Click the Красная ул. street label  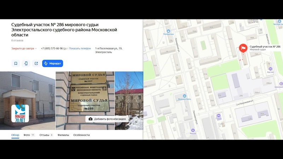[268, 39]
